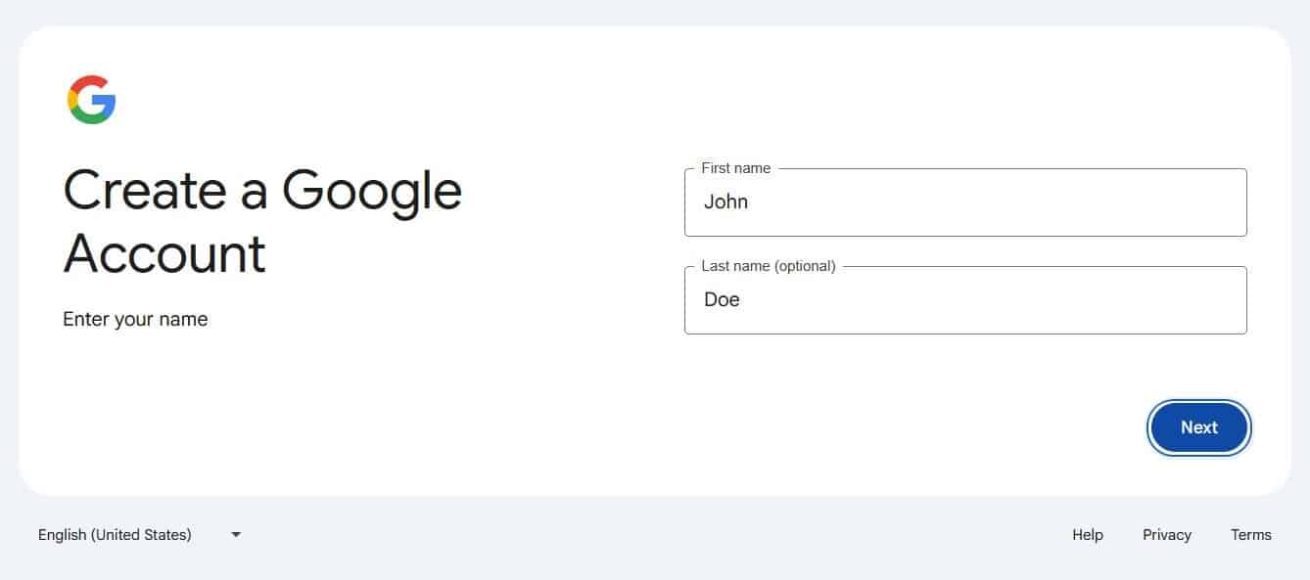Click empty right end of Last name field
Viewport: 1310px width, 580px height.
[1194, 301]
